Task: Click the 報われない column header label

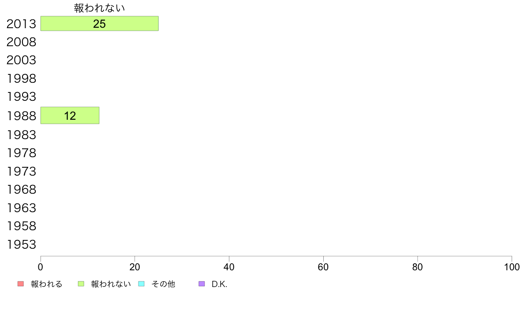Action: point(99,8)
